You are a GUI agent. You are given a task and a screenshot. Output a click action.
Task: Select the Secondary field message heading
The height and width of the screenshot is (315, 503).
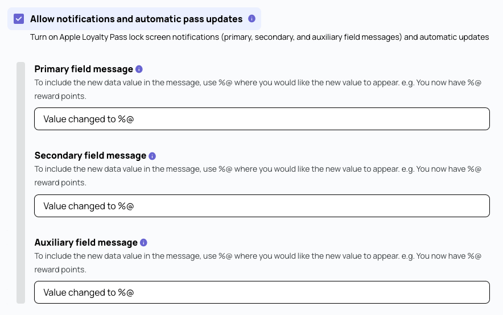coord(90,156)
